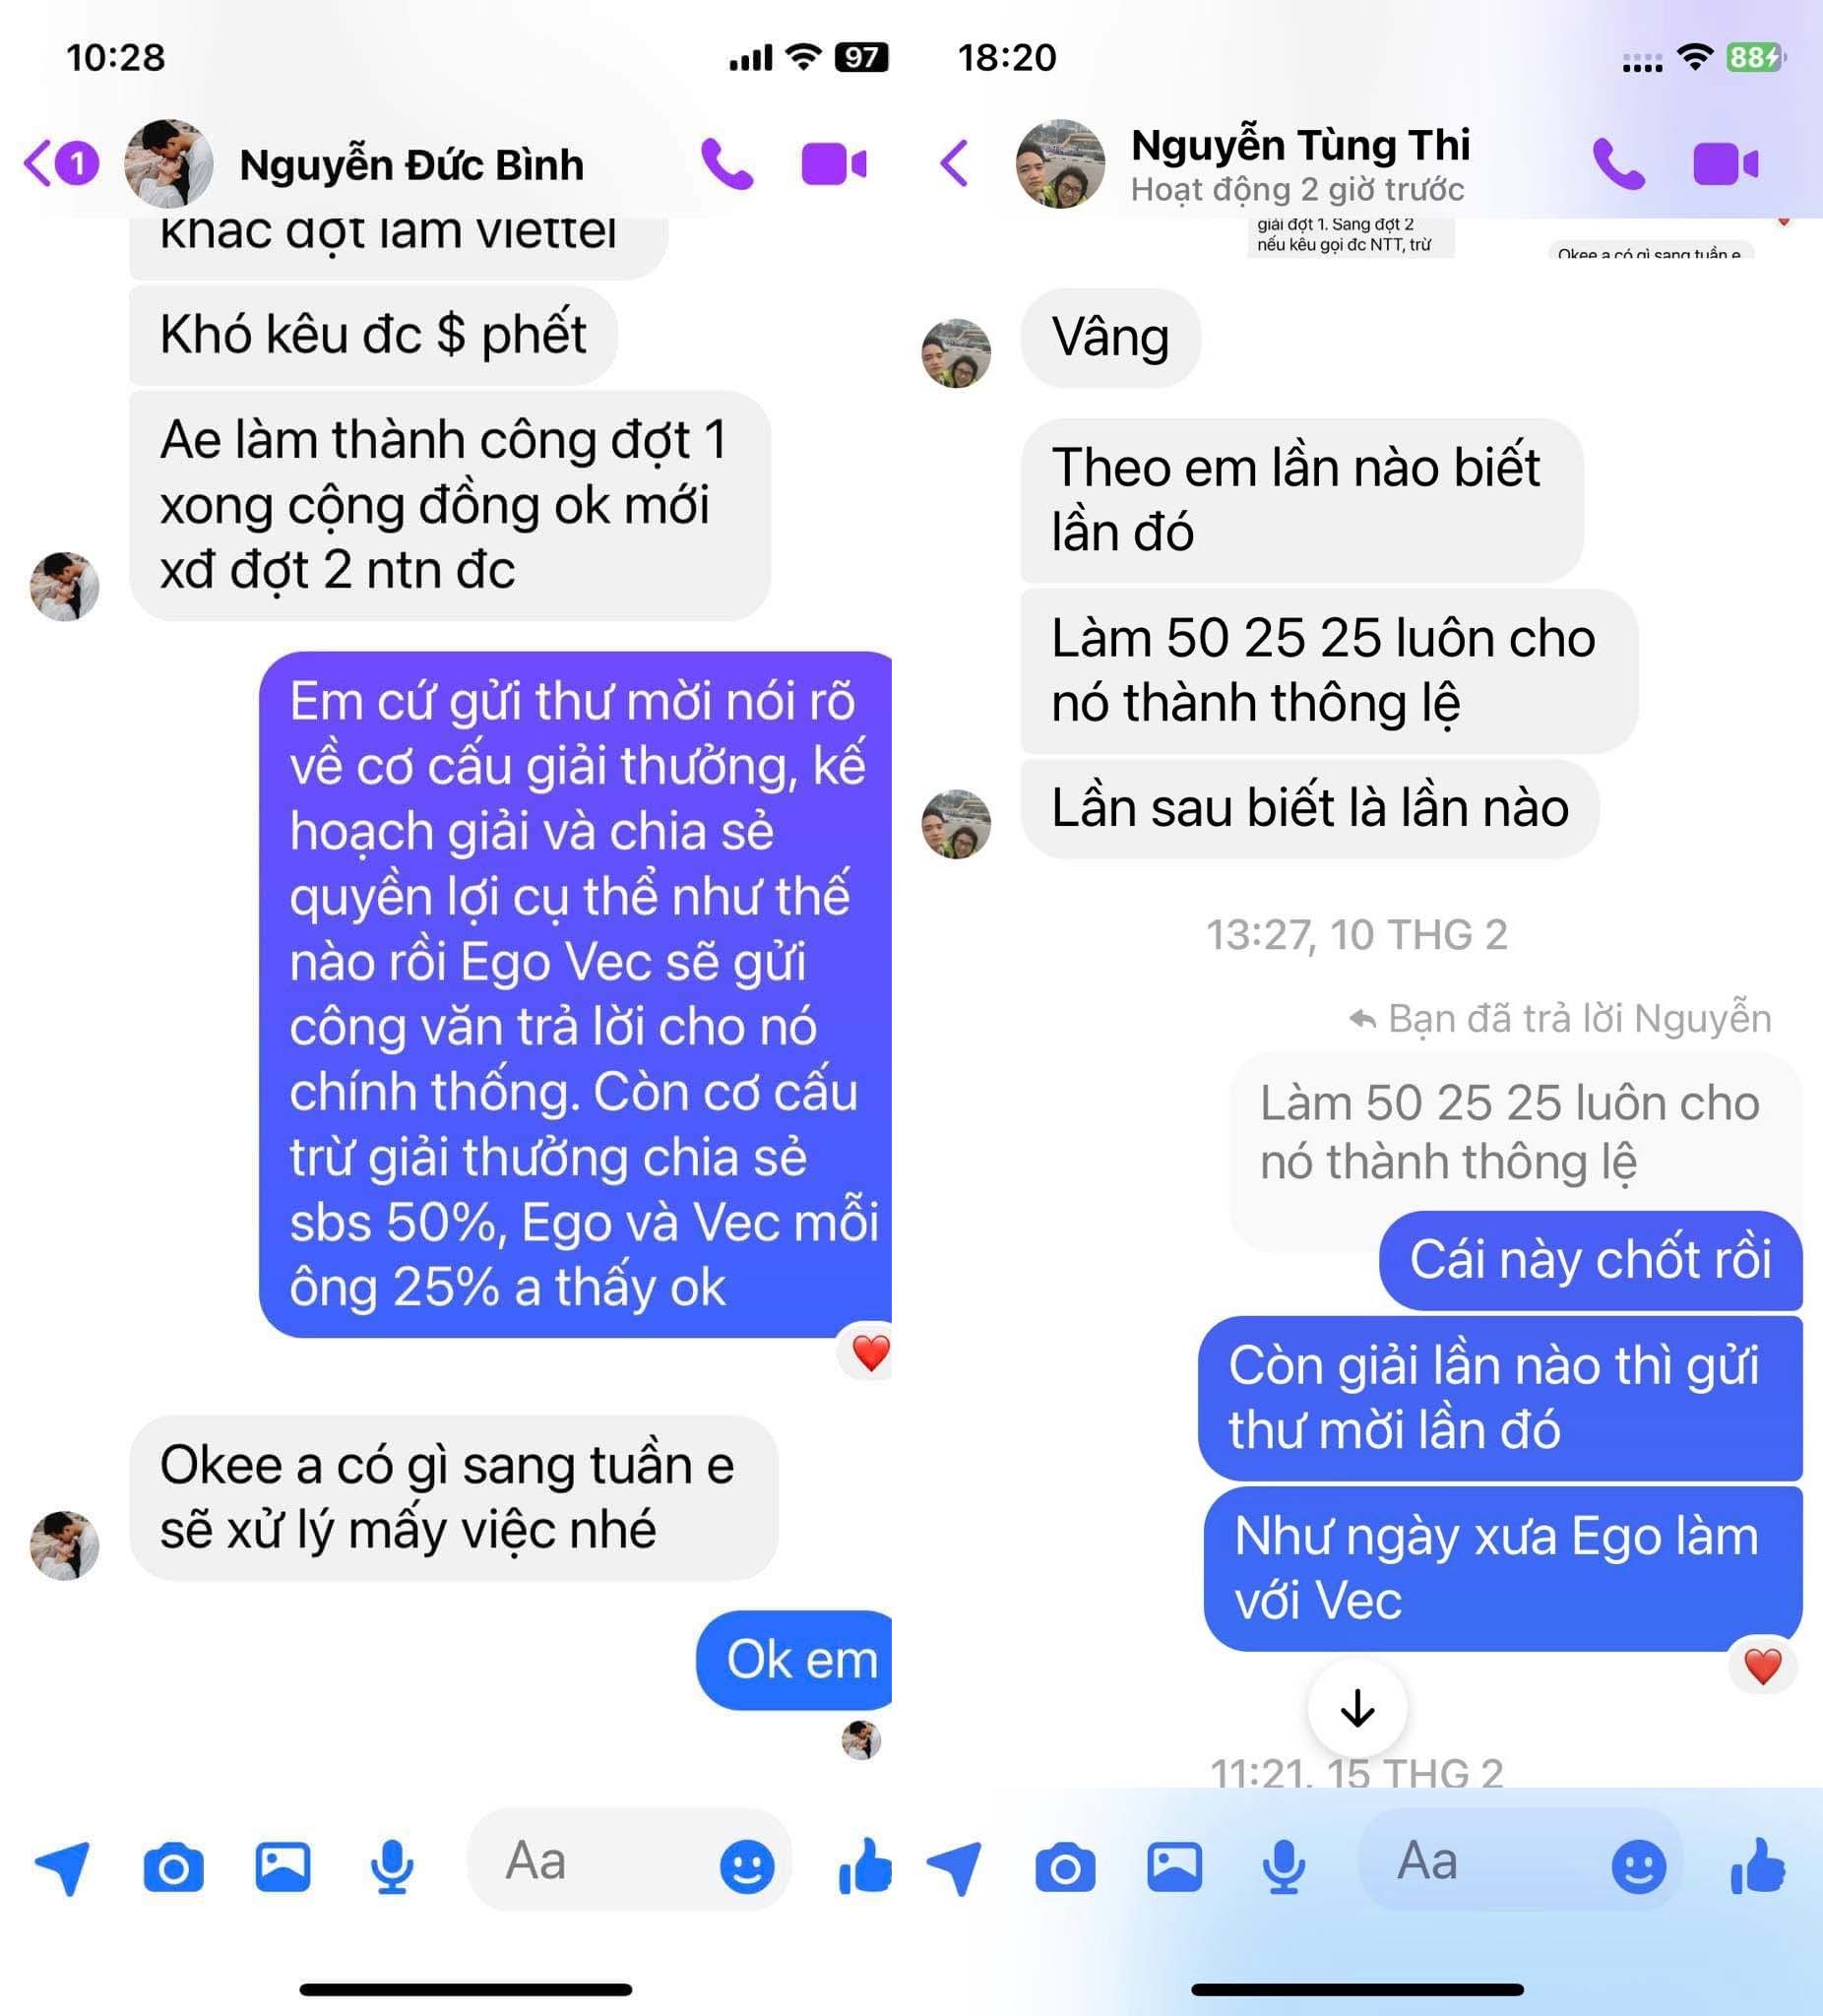This screenshot has height=2016, width=1823.
Task: Tap heart reaction on "Như ngày xưa" message
Action: pos(1762,1666)
